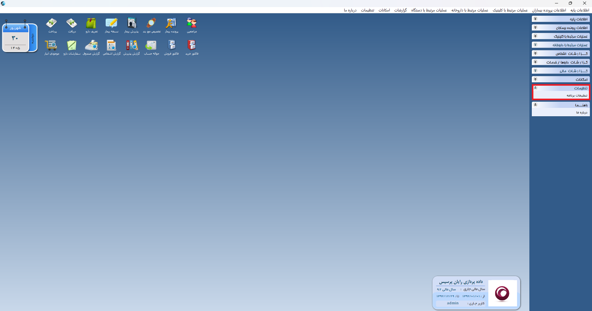
Task: Expand عملیات مرتبط با داروخانه sidebar panel
Action: point(561,45)
